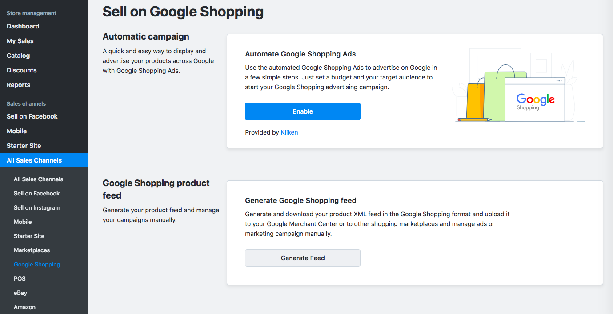Click the blue Enable button
This screenshot has width=613, height=314.
(303, 111)
